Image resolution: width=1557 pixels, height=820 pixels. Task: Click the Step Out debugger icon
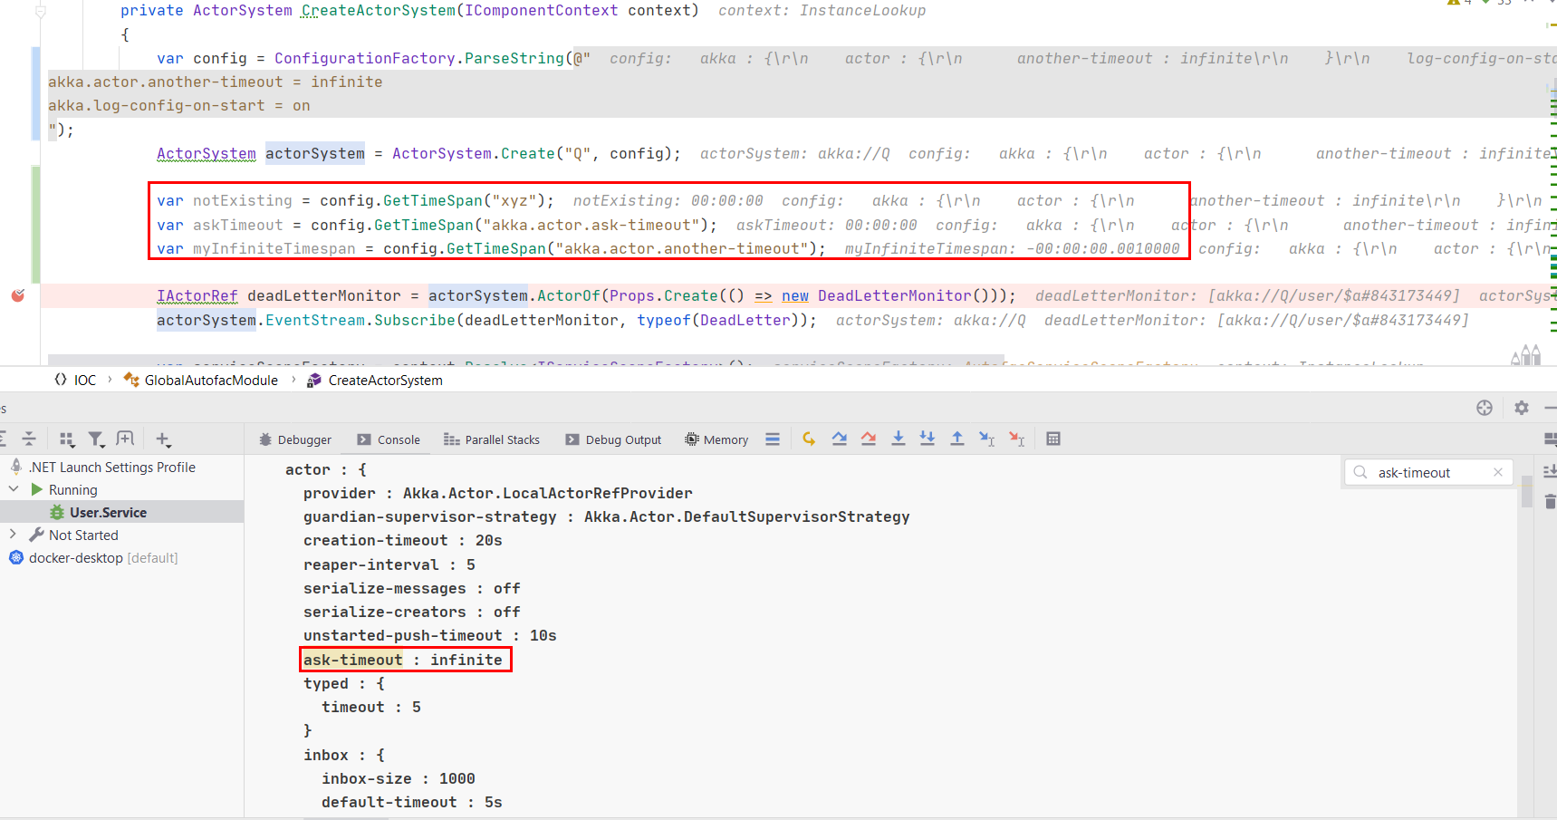pyautogui.click(x=957, y=439)
